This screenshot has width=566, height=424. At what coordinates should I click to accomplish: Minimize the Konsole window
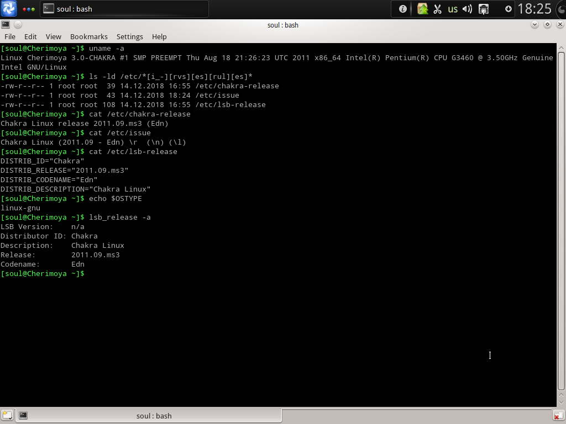click(x=534, y=24)
